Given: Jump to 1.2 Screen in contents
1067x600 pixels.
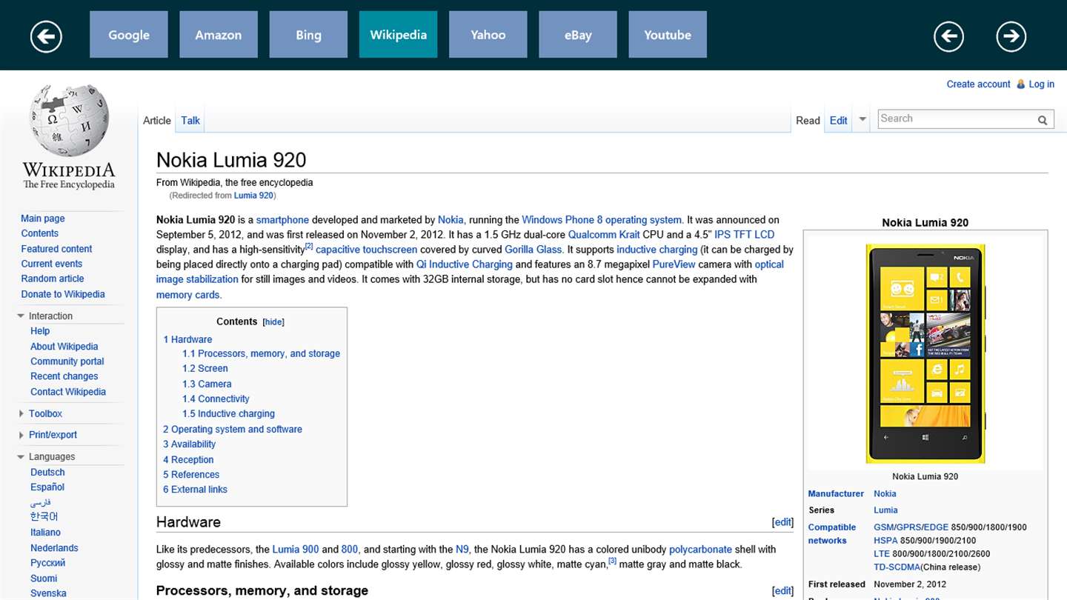Looking at the screenshot, I should (x=205, y=368).
